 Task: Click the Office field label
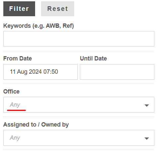[x=11, y=92]
